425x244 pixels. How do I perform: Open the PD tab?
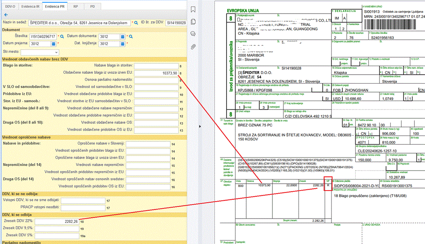(92, 6)
